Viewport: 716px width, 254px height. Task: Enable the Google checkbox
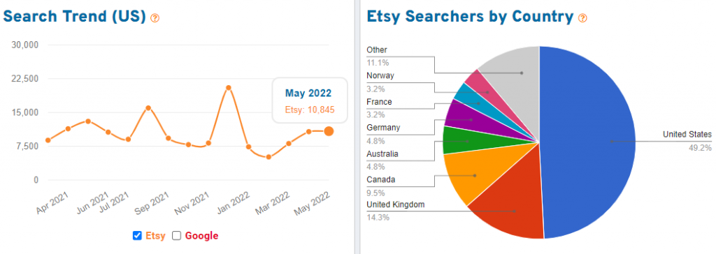[x=177, y=236]
